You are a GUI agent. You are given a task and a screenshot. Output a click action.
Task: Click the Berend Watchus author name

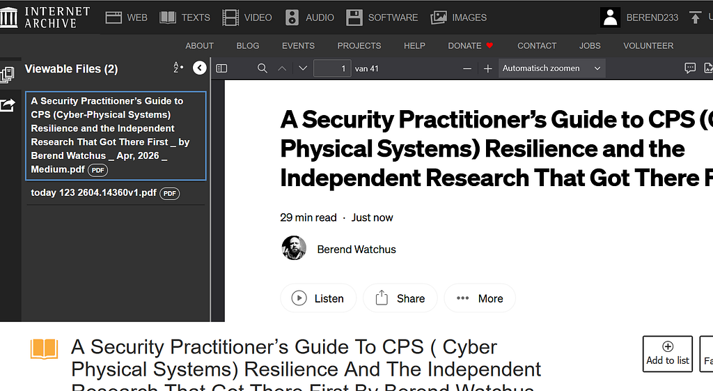pos(356,250)
